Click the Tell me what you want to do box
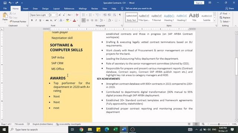Image resolution: width=238 pixels, height=133 pixels. pyautogui.click(x=138, y=8)
